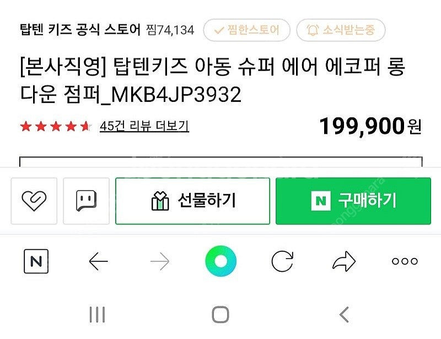The width and height of the screenshot is (441, 339).
Task: Tap the Android system back chevron
Action: (x=344, y=315)
